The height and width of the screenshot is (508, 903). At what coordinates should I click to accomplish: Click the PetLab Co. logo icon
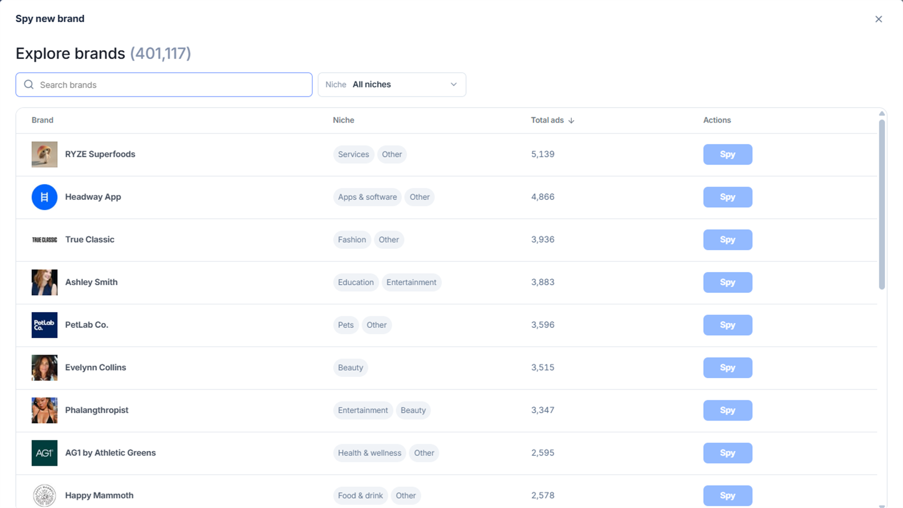pos(45,325)
